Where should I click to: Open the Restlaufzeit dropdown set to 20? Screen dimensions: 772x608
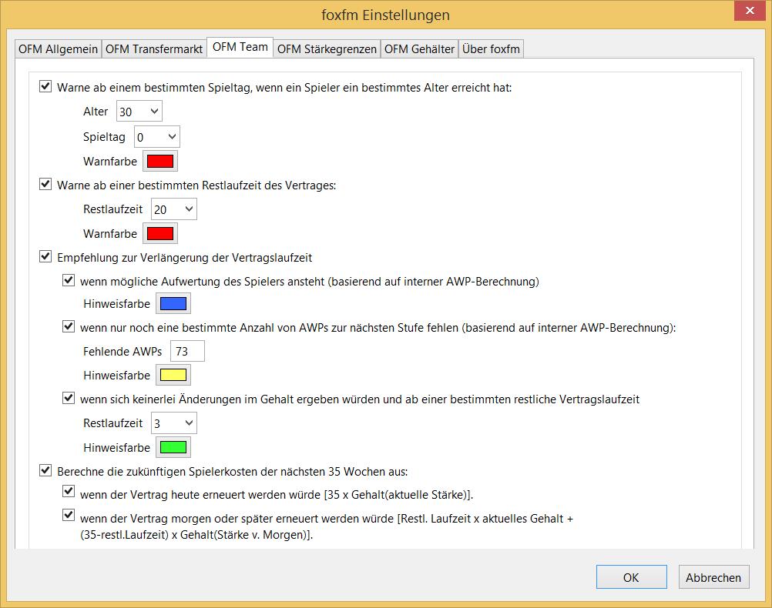point(173,209)
